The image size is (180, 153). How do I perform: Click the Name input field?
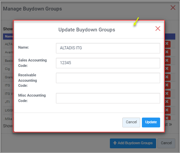108,48
